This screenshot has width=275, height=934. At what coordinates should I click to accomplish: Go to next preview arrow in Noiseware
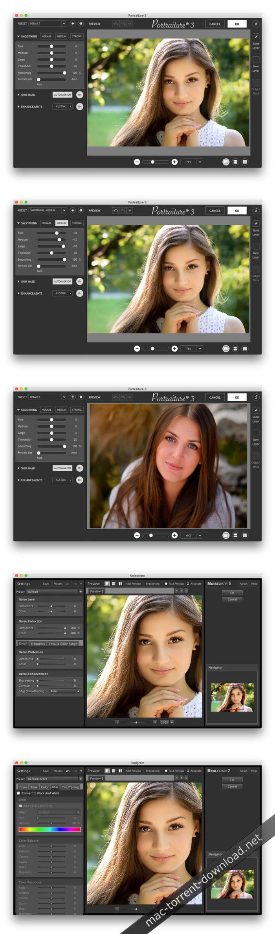point(181,591)
